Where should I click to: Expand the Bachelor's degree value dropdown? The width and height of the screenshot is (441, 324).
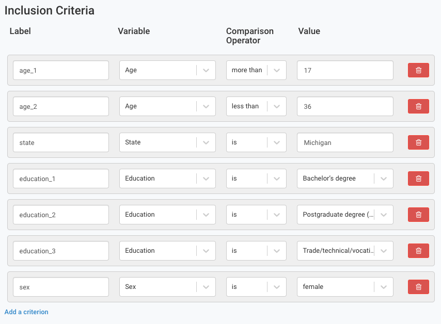click(344, 179)
